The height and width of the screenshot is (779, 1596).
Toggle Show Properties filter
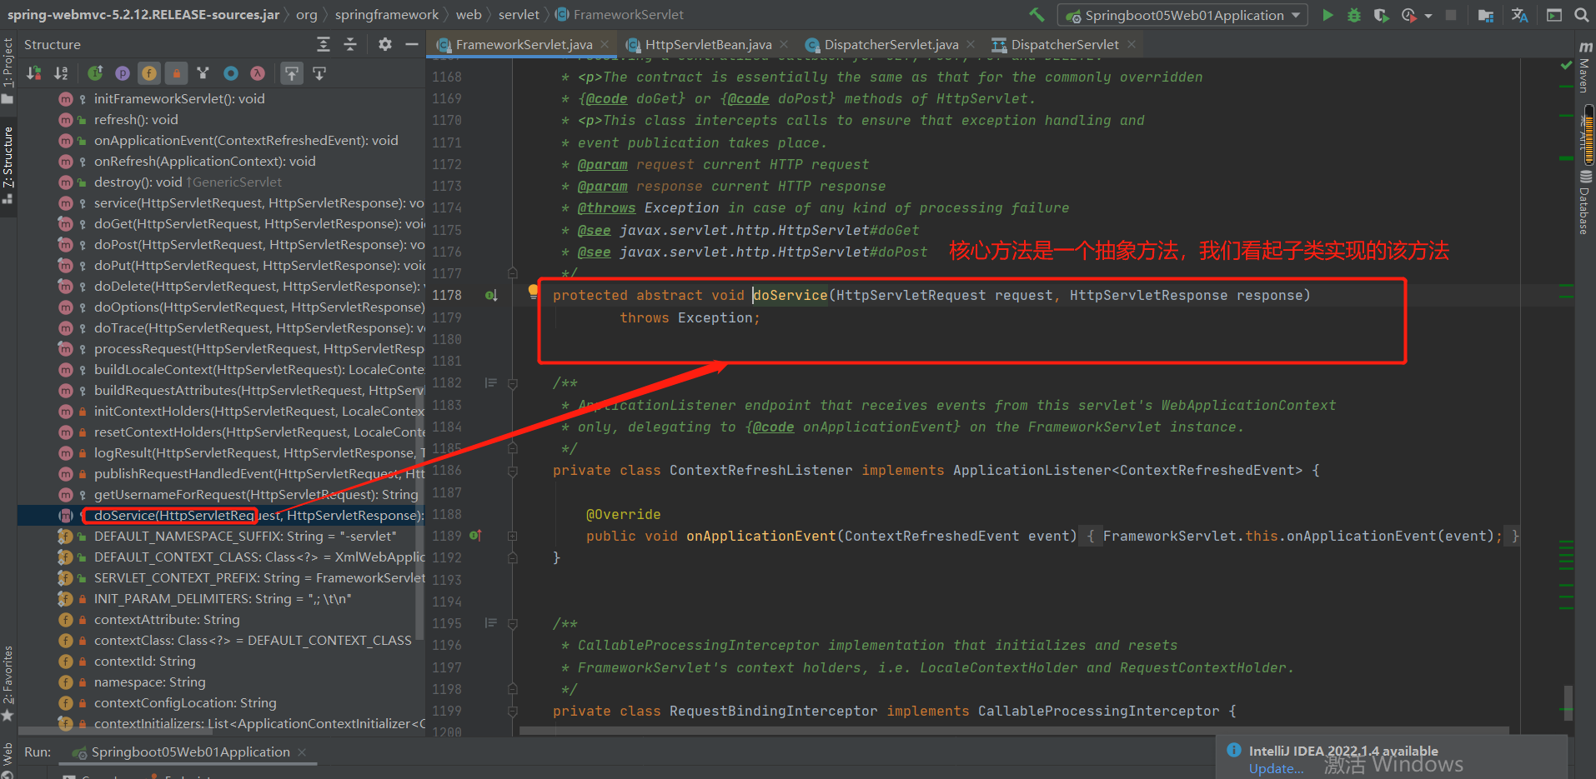(123, 73)
